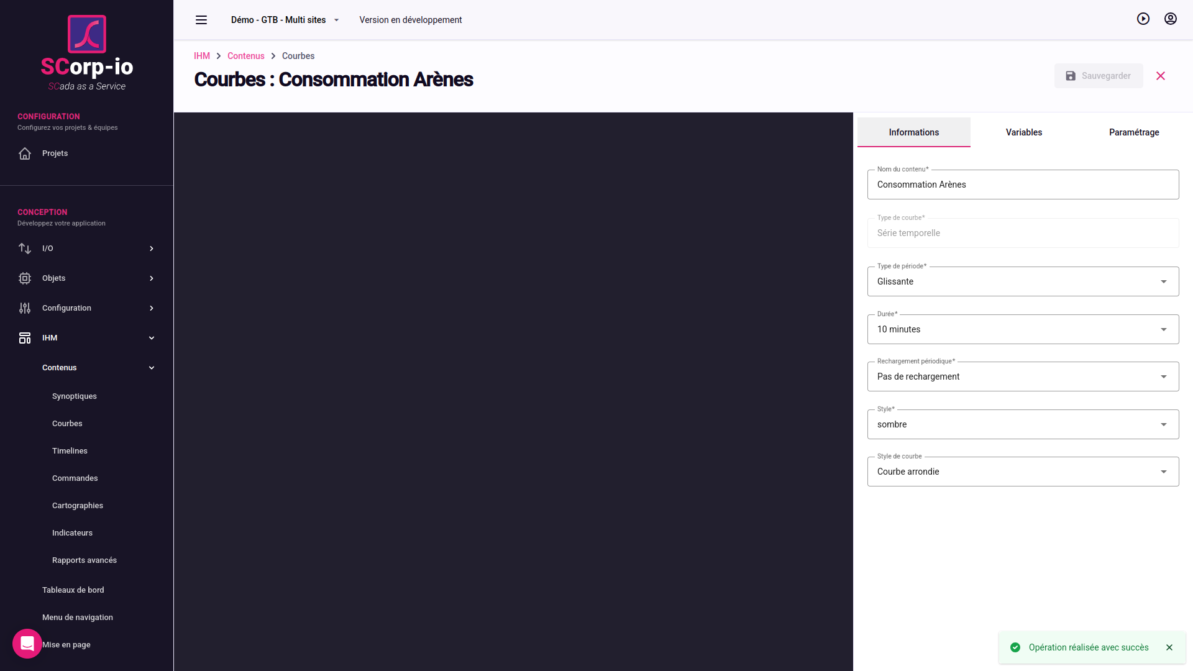The width and height of the screenshot is (1193, 671).
Task: Open the Rechargement périodique dropdown
Action: (1023, 377)
